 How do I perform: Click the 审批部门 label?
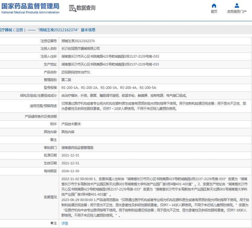pyautogui.click(x=50, y=148)
